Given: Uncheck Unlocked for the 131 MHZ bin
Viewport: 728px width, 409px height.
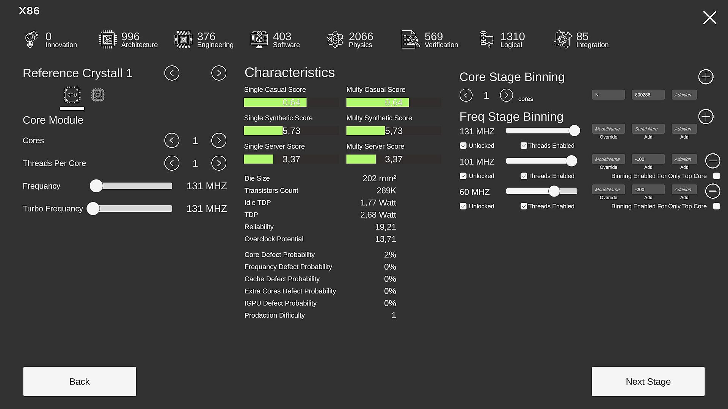Looking at the screenshot, I should click(x=463, y=146).
